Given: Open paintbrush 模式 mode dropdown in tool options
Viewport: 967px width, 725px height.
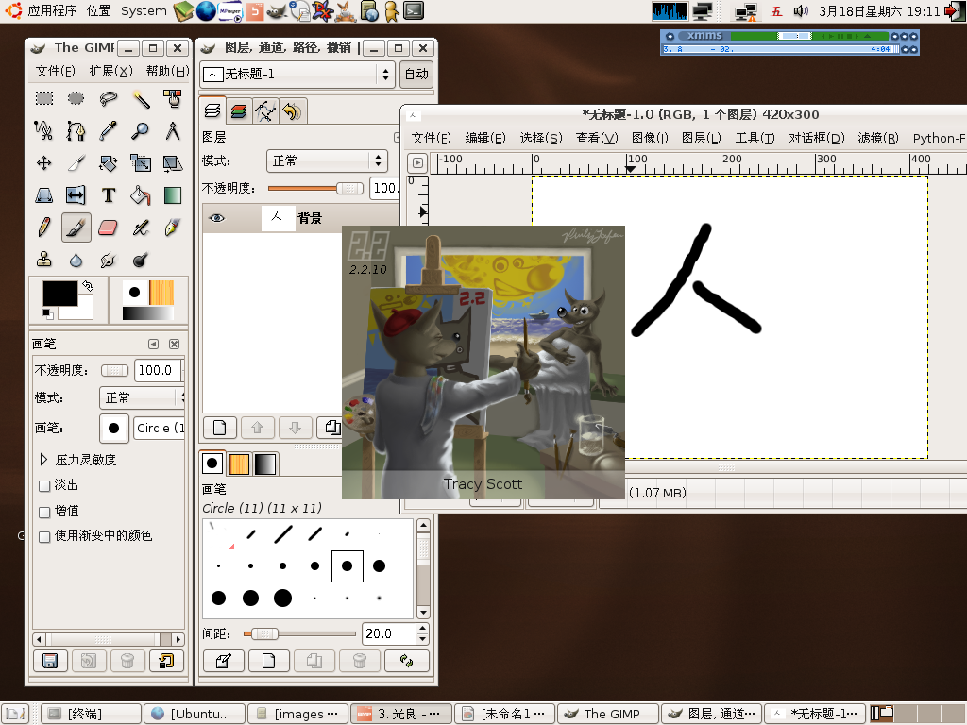Looking at the screenshot, I should (x=143, y=397).
